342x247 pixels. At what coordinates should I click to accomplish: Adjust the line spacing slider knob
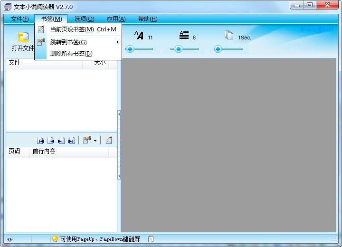(179, 49)
